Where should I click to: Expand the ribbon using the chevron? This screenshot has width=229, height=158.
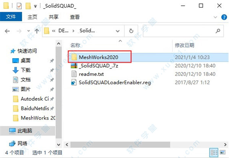point(215,17)
